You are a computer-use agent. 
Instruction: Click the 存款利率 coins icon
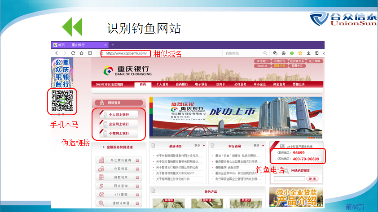[101, 169]
